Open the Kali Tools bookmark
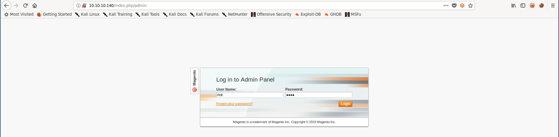This screenshot has height=137, width=559. (148, 14)
